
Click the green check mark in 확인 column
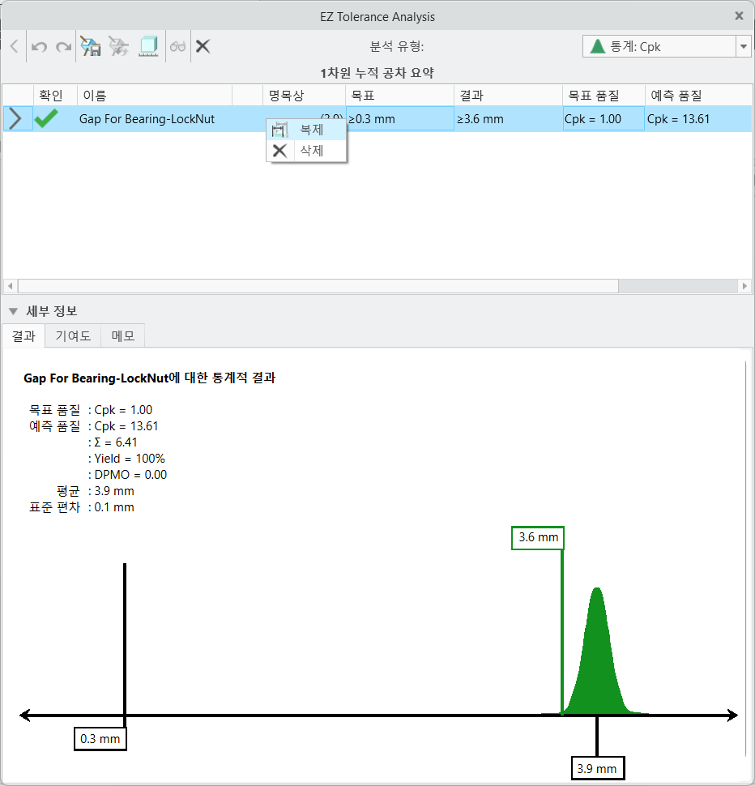(46, 119)
